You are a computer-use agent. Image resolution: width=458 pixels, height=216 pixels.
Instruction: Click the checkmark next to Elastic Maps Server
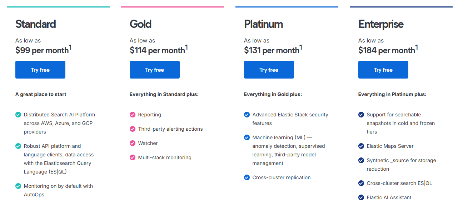[361, 146]
